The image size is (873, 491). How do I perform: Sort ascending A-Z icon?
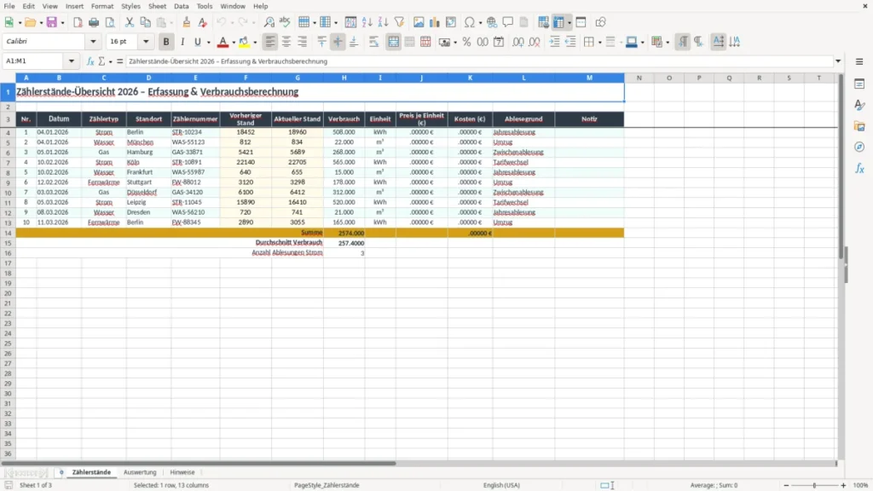(367, 22)
